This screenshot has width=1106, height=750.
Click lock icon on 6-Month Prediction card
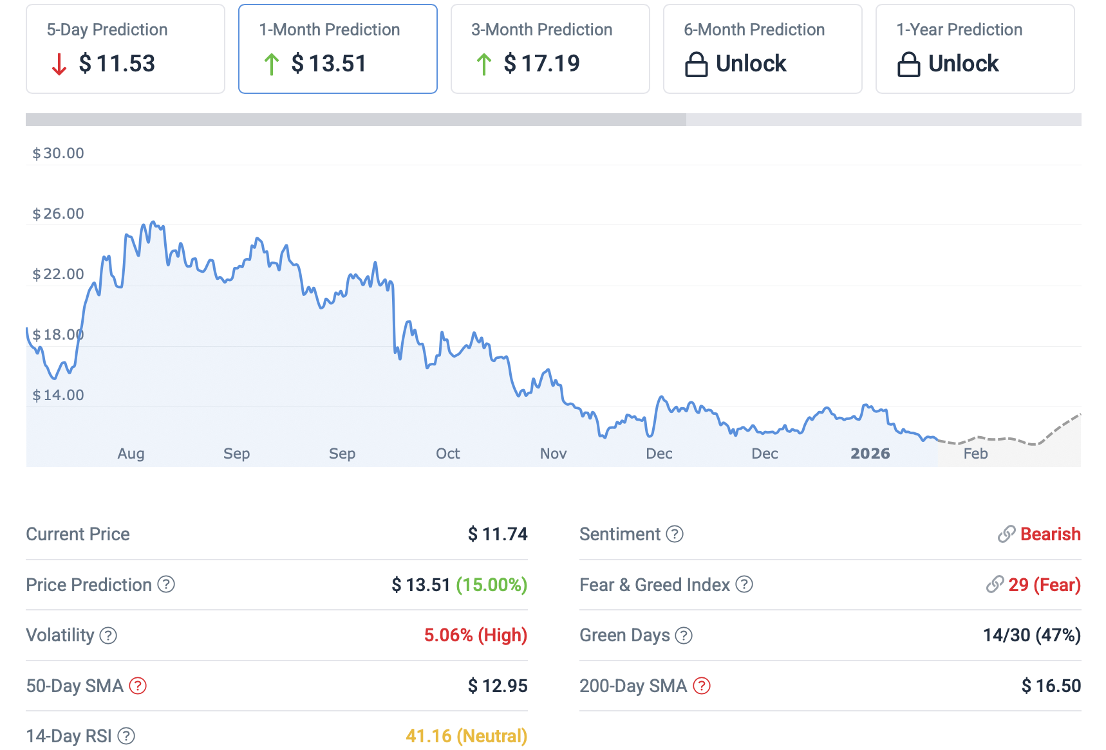click(696, 64)
